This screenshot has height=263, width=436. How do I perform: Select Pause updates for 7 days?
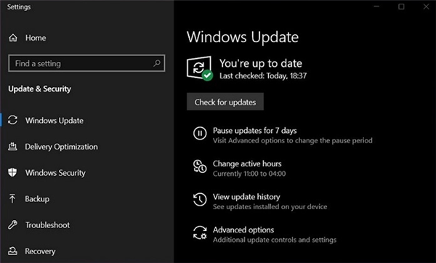click(255, 130)
